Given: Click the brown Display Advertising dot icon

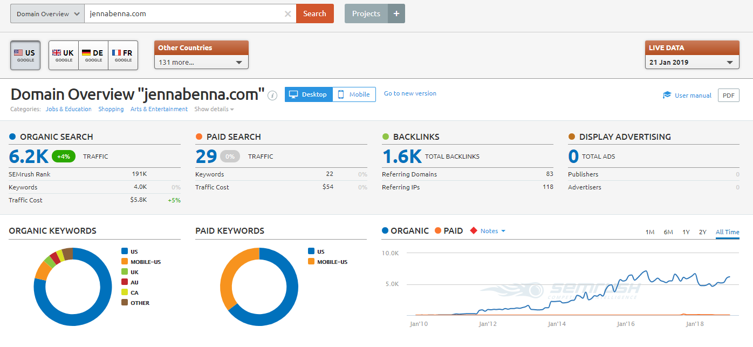Looking at the screenshot, I should tap(572, 137).
